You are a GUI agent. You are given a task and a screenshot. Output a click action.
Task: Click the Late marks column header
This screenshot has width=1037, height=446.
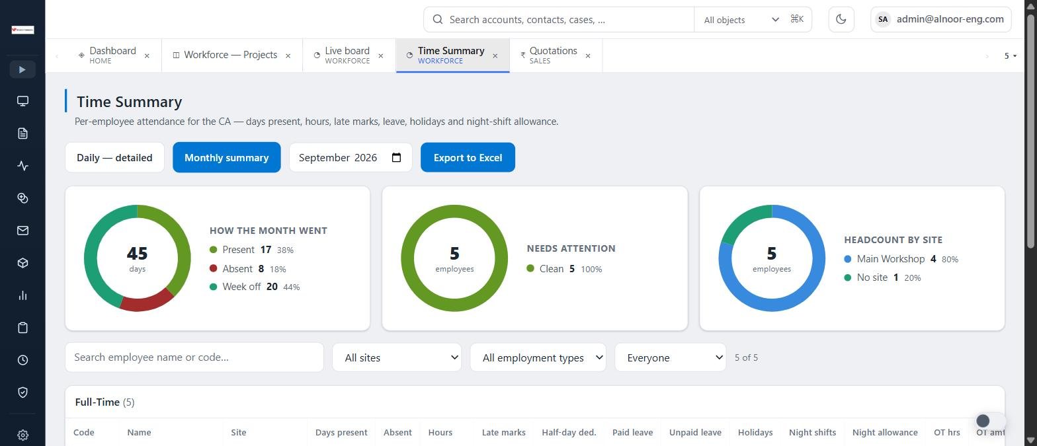[504, 433]
